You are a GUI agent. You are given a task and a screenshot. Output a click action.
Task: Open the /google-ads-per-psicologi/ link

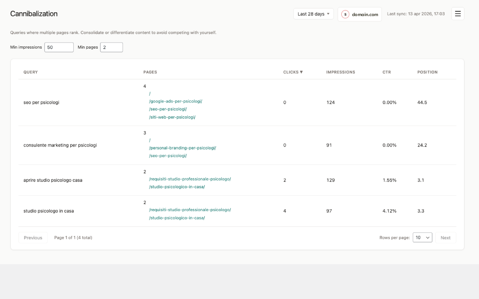176,101
